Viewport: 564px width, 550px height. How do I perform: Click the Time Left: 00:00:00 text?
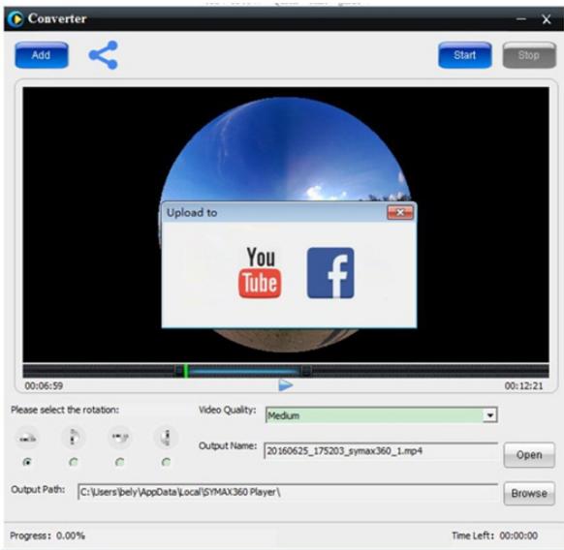pyautogui.click(x=494, y=535)
